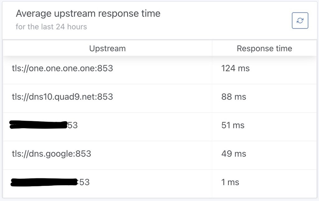Select the 49 ms response time cell

point(234,154)
